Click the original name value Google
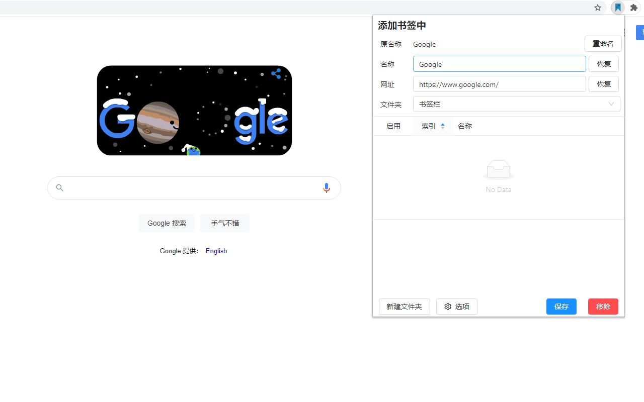 [x=424, y=44]
